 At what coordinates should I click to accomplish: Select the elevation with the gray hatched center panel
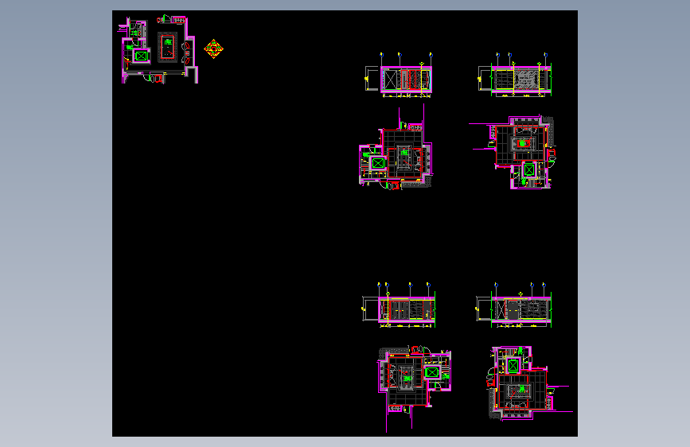(x=515, y=75)
